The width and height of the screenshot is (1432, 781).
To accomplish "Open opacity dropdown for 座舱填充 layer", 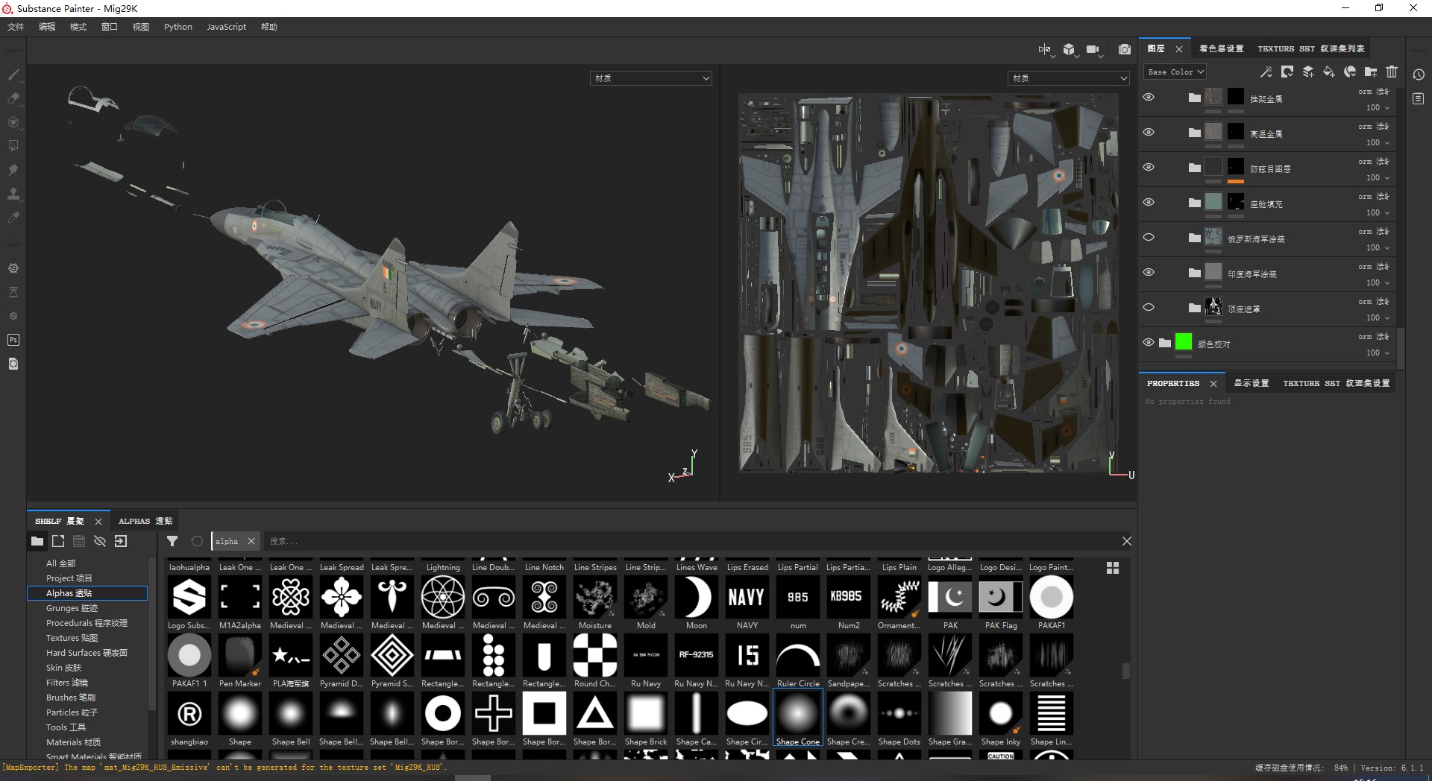I will click(x=1378, y=212).
